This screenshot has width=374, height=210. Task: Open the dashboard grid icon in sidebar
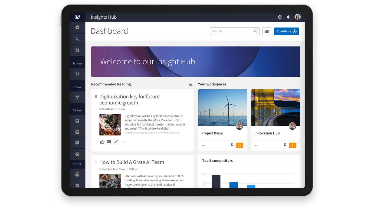click(x=77, y=50)
